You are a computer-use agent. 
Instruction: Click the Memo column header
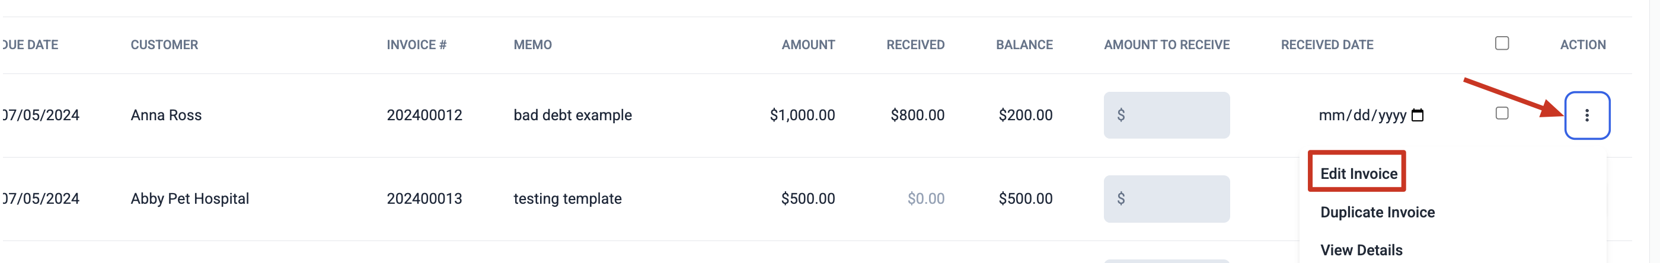(x=532, y=44)
